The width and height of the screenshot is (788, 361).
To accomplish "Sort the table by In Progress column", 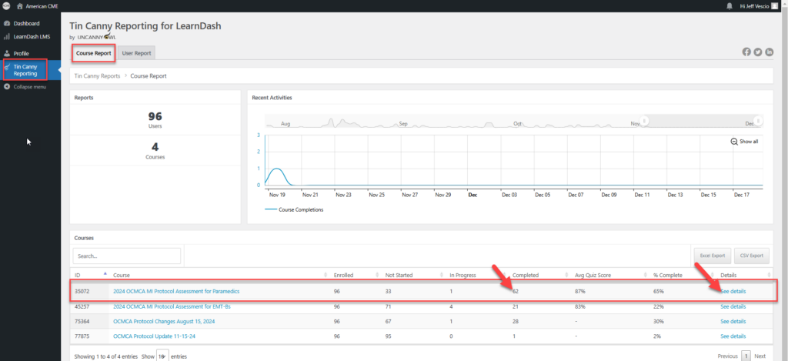I will 477,275.
